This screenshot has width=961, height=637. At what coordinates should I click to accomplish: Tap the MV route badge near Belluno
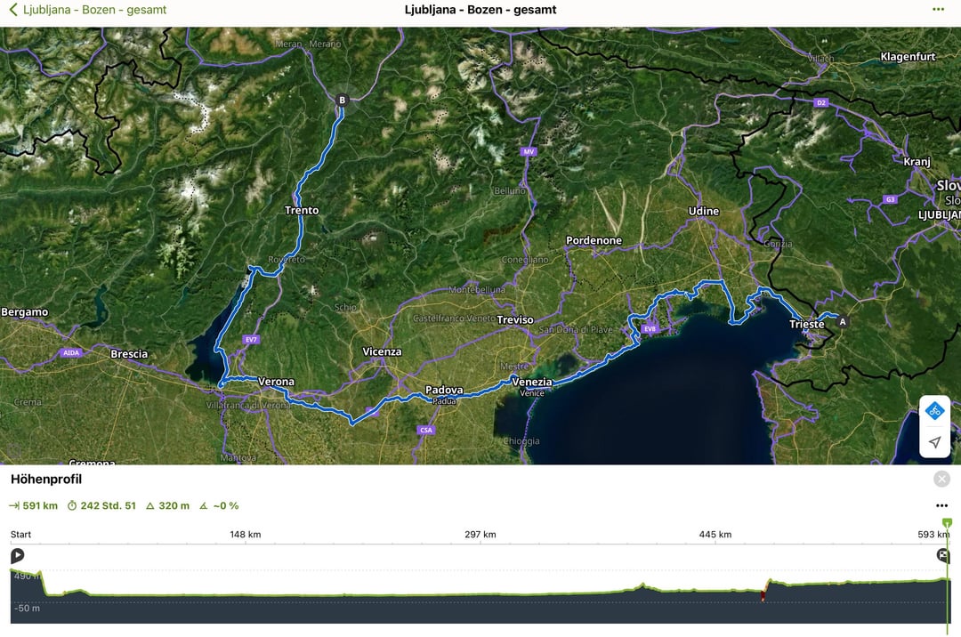pyautogui.click(x=529, y=151)
